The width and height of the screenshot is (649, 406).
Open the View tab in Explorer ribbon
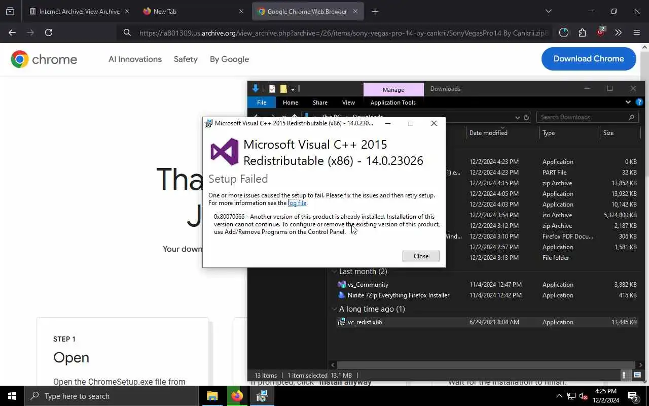coord(348,103)
